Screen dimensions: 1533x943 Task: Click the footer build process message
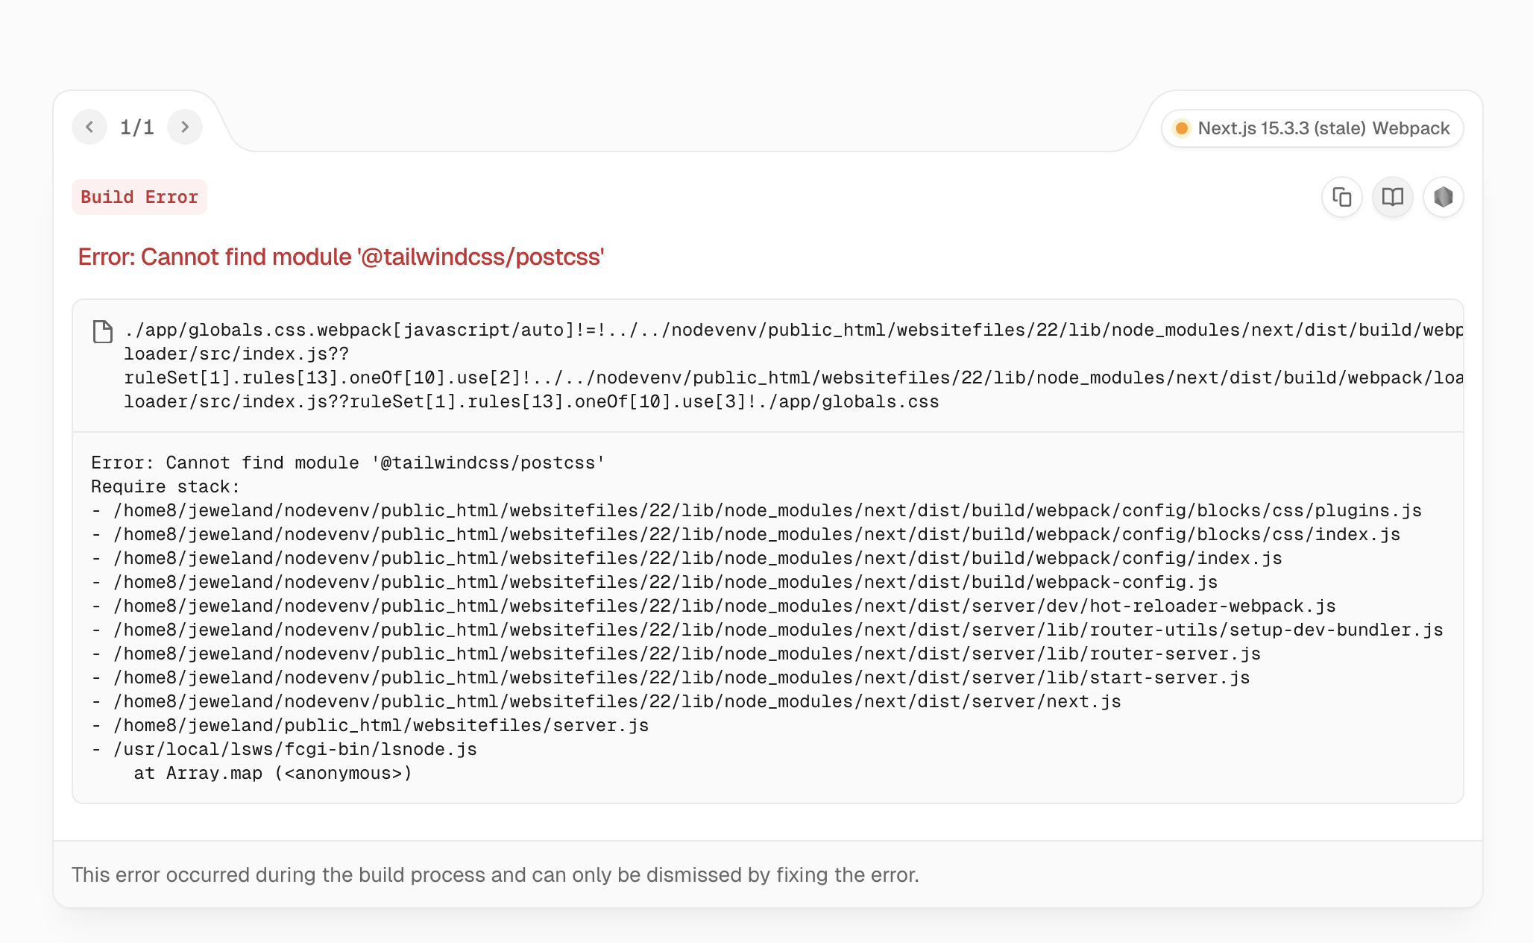495,874
